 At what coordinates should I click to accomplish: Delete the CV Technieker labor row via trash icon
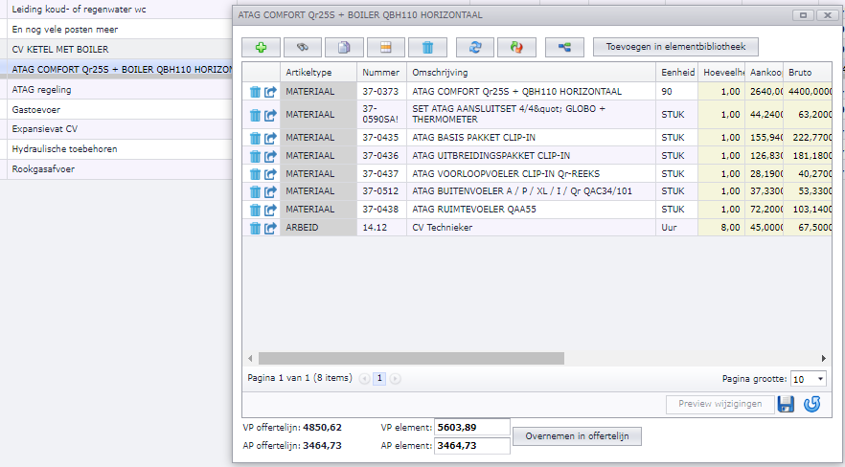pos(256,228)
